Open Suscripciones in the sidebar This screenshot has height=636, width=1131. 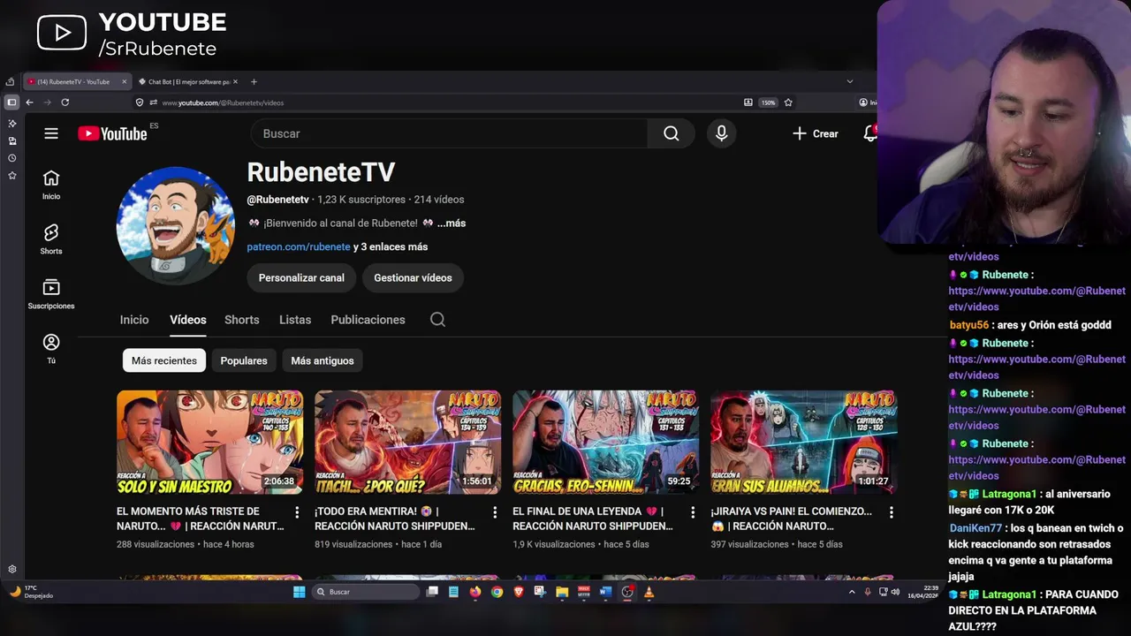(51, 294)
